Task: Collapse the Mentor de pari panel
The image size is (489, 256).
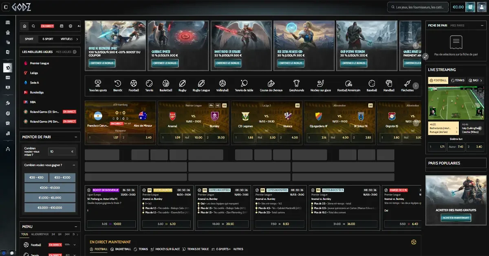Action: tap(76, 137)
